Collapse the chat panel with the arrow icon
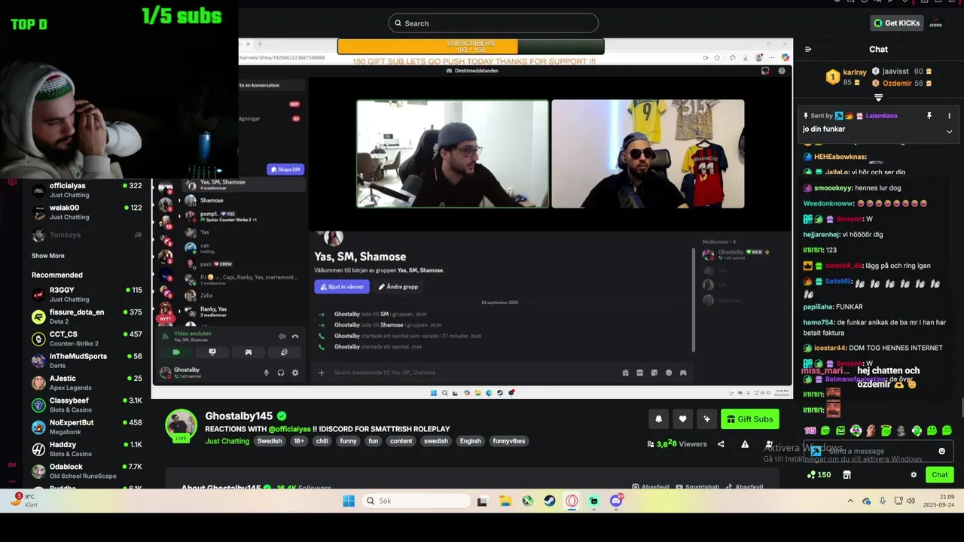The width and height of the screenshot is (964, 542). click(808, 50)
